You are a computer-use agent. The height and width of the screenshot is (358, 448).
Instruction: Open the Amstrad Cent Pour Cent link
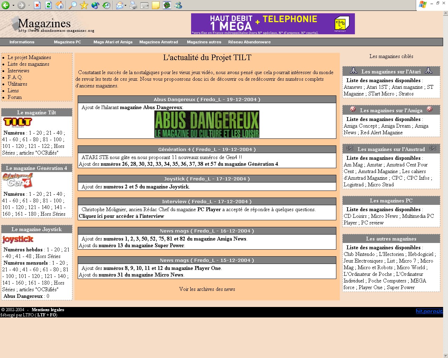[386, 168]
